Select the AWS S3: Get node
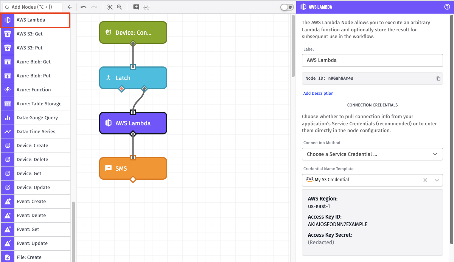The width and height of the screenshot is (454, 262). 35,34
